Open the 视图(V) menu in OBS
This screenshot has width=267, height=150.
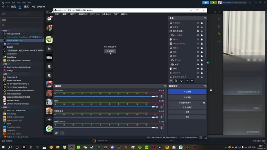click(73, 14)
